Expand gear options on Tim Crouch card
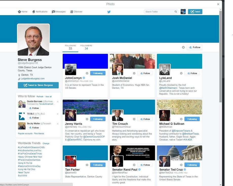This screenshot has width=233, height=186. 134,119
